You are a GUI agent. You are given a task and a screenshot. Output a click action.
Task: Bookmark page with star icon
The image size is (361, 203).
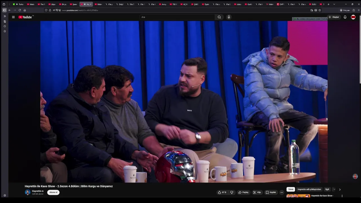point(320,10)
